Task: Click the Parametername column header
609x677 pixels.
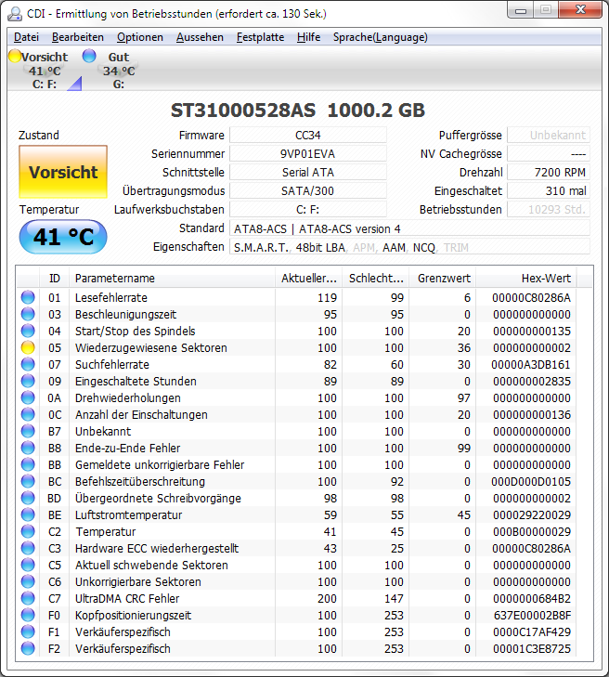Action: coord(172,278)
